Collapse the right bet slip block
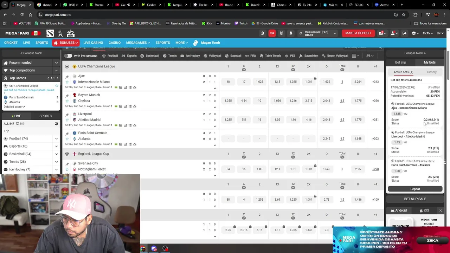Screen dimensions: 450x253 [x=415, y=53]
